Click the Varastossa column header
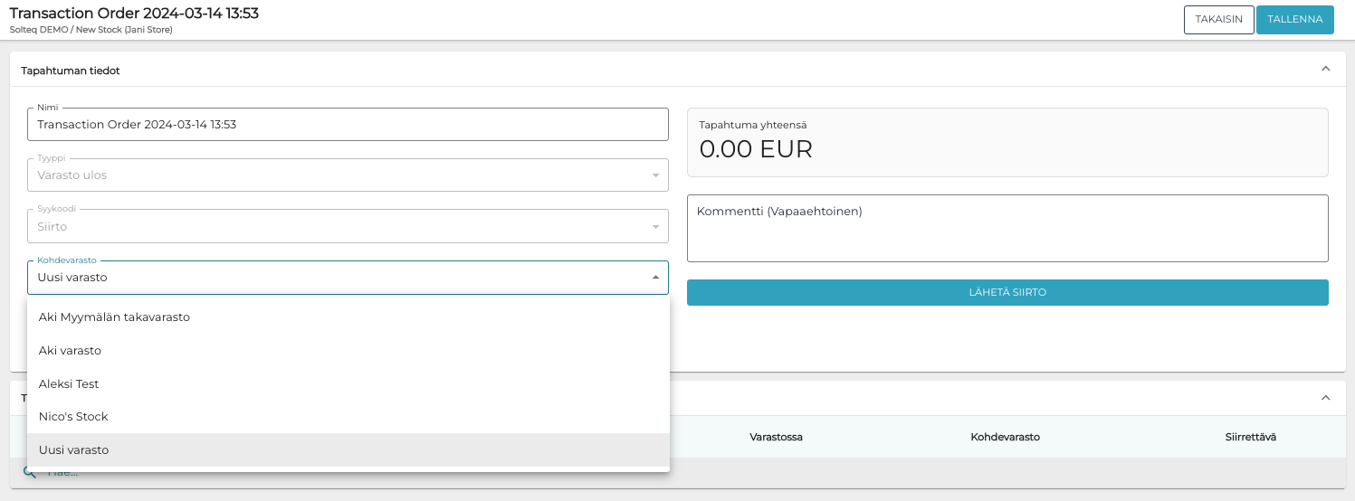Screen dimensions: 1355x501 776,438
